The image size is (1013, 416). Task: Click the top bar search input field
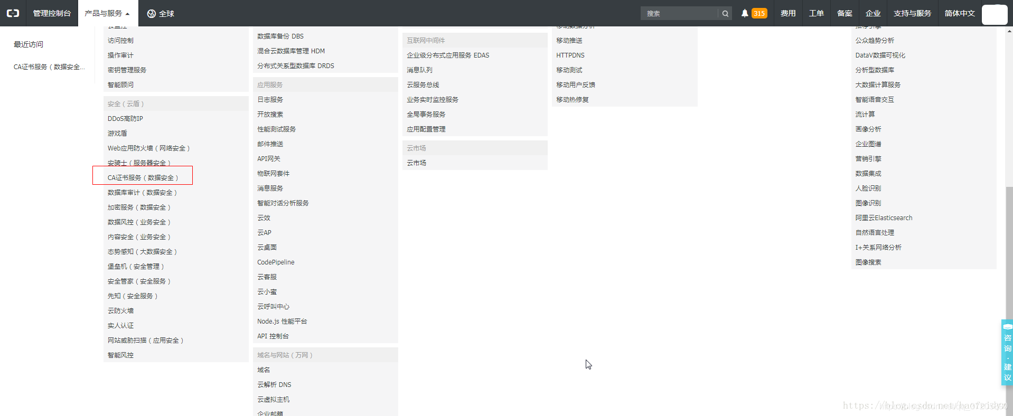[x=680, y=13]
